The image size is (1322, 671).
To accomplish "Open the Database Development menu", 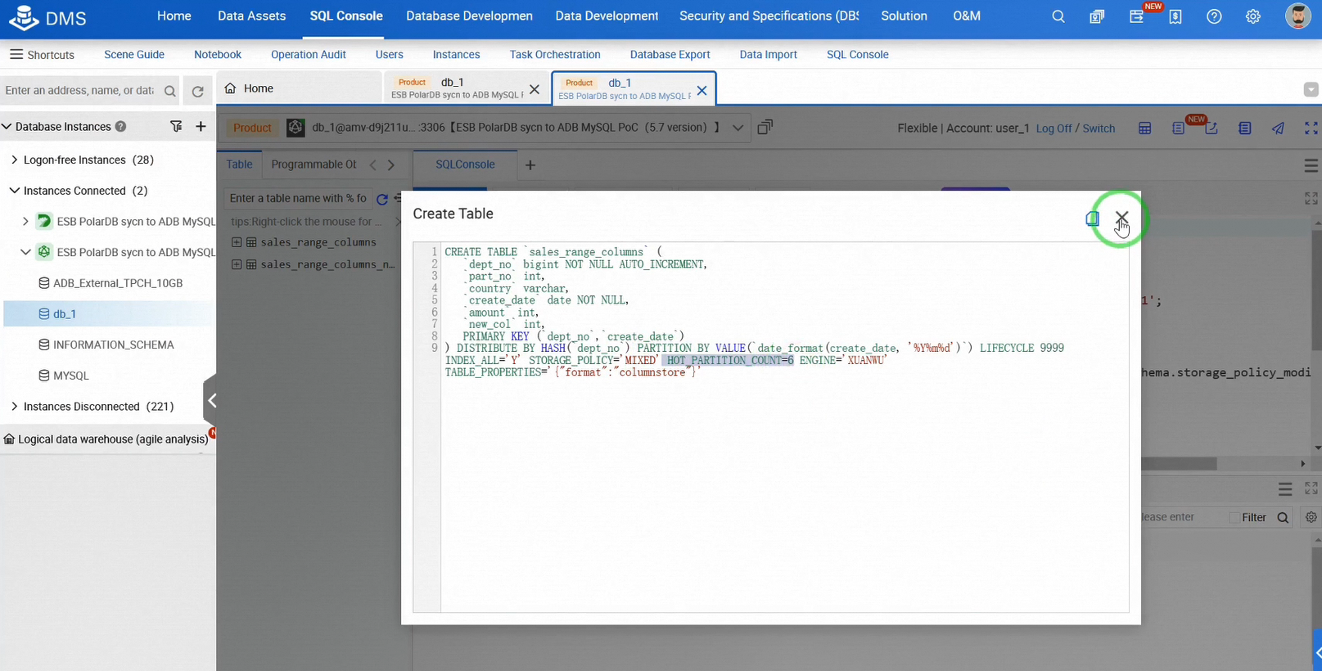I will point(469,16).
